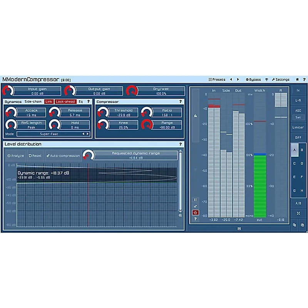Click the meters panel help question mark

click(x=196, y=219)
